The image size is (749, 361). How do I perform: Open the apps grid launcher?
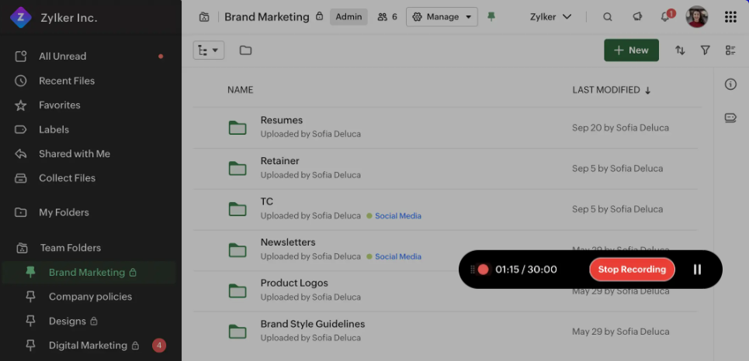coord(730,17)
